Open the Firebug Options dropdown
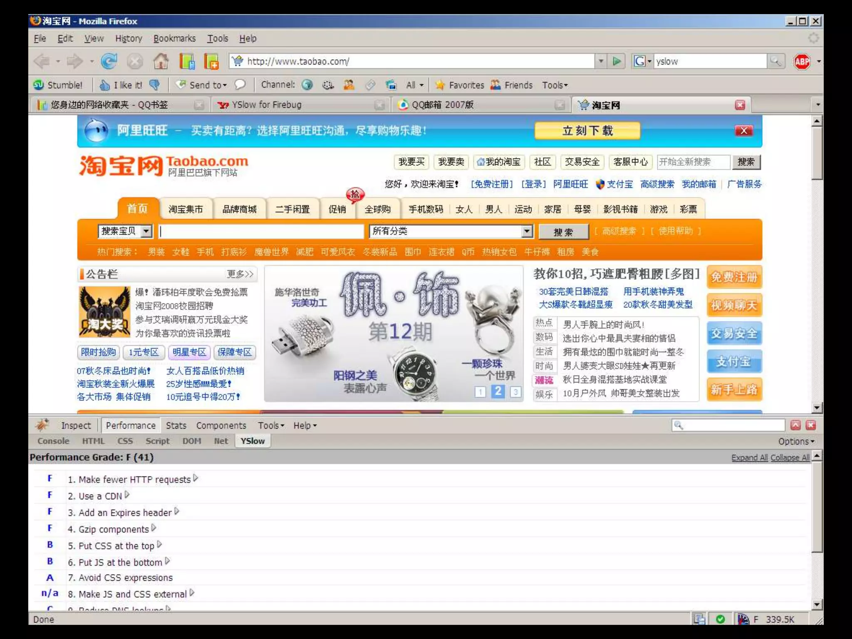This screenshot has height=639, width=852. click(796, 441)
